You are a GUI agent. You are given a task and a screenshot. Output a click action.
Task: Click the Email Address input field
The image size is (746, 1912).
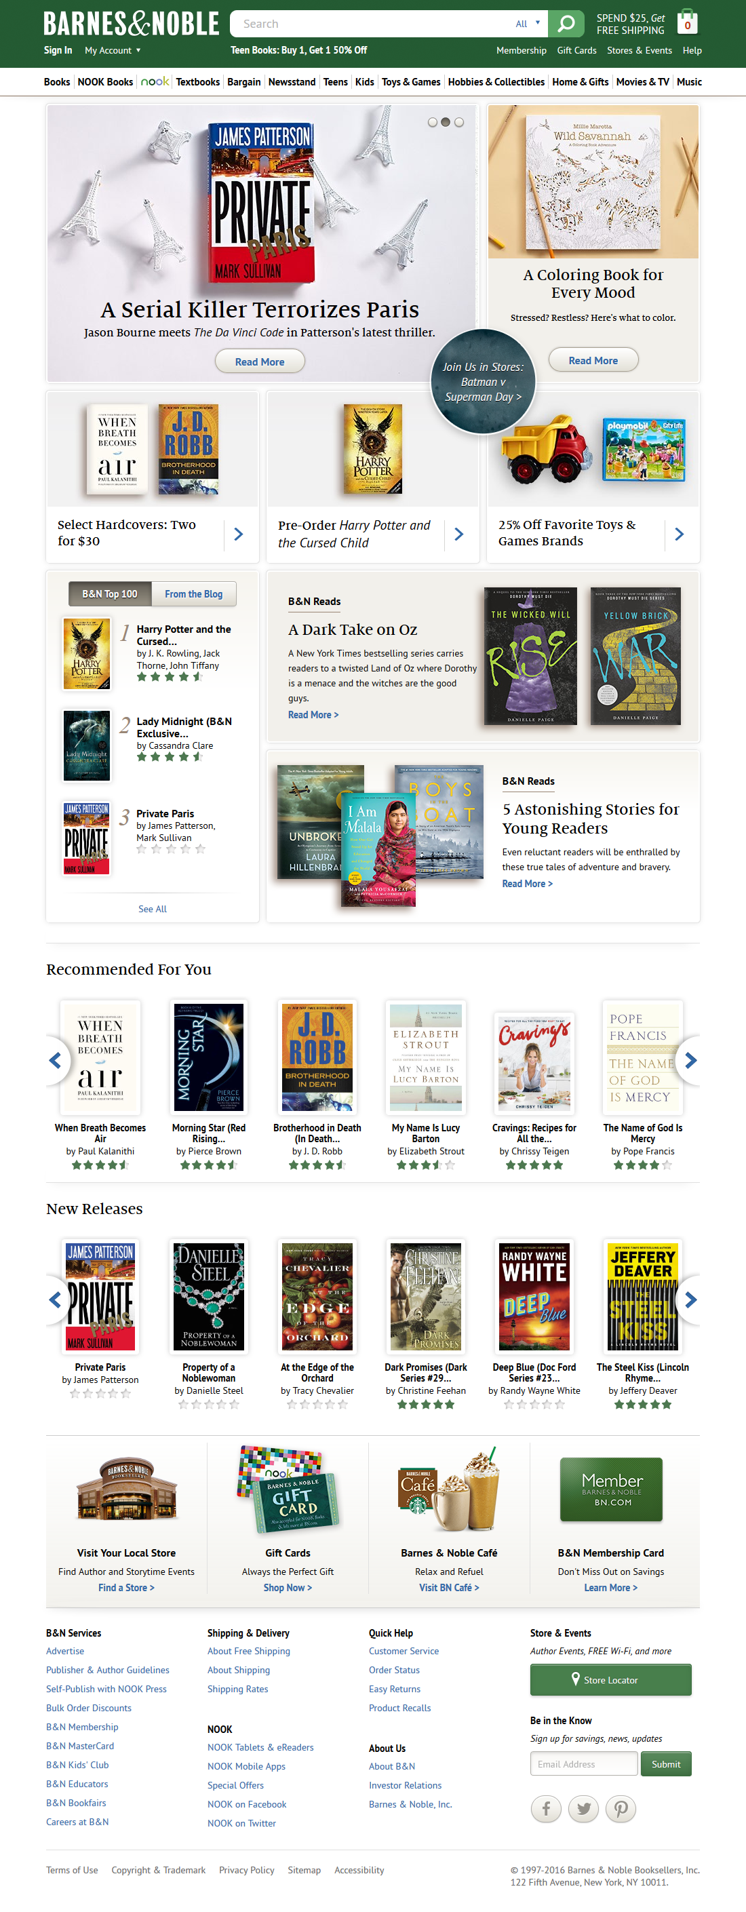point(583,1764)
